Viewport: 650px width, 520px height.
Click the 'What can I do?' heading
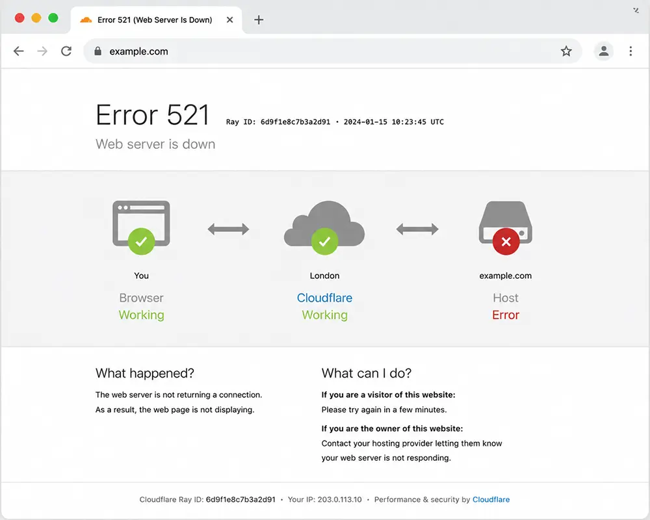click(367, 373)
